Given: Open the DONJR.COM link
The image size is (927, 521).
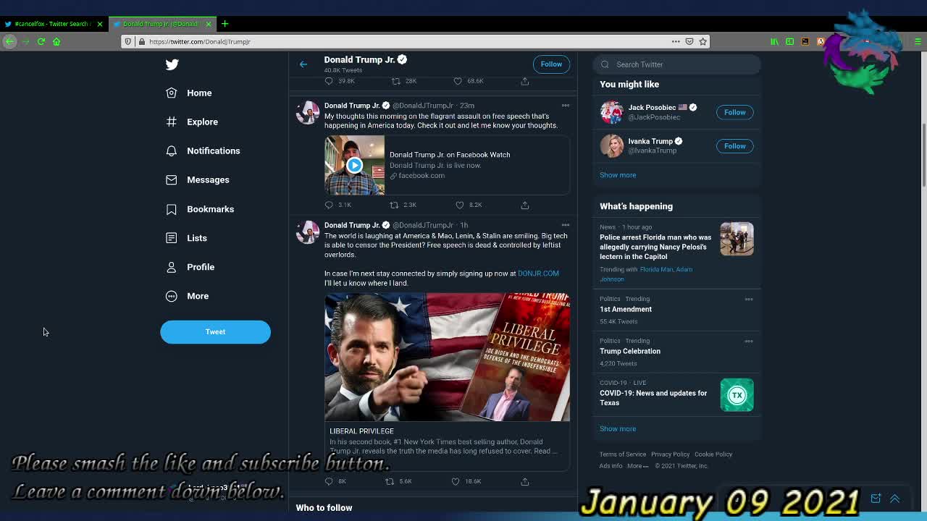Looking at the screenshot, I should click(538, 274).
